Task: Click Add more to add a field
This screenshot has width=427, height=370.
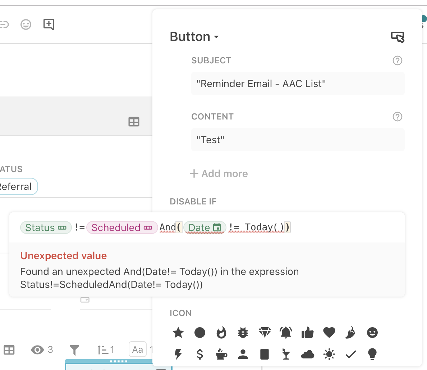Action: pyautogui.click(x=219, y=173)
